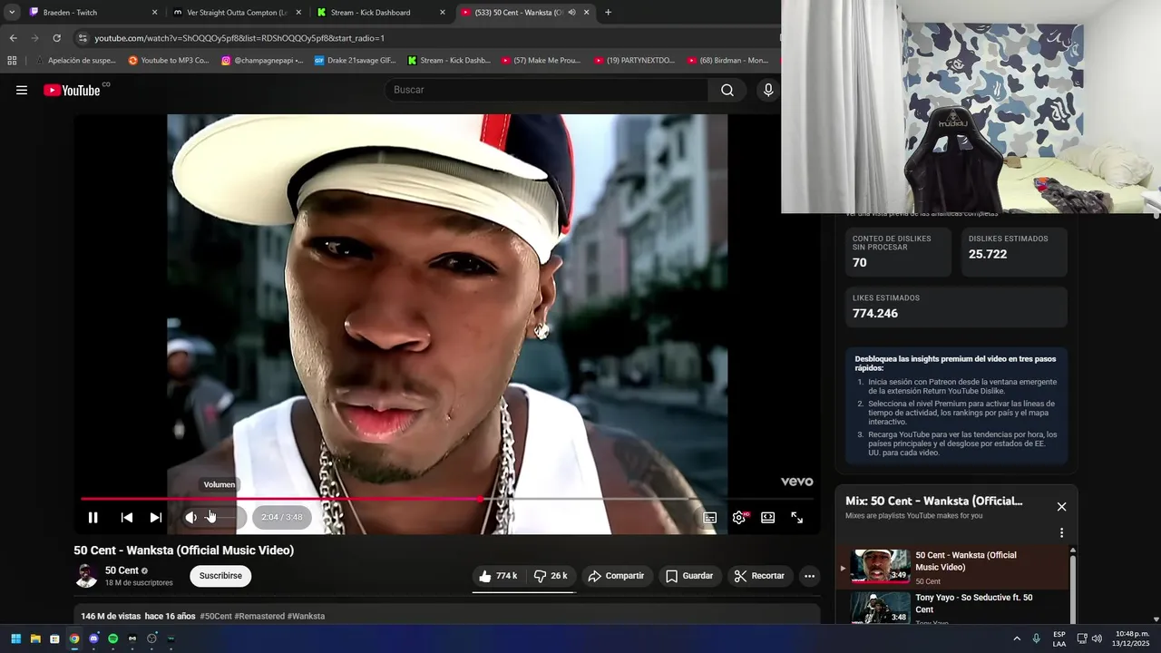Click the #Wanksta hashtag
1161x653 pixels.
pos(306,616)
